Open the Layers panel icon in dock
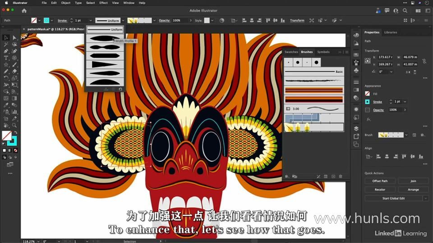Viewport: 433px width, 243px height. coord(356,129)
